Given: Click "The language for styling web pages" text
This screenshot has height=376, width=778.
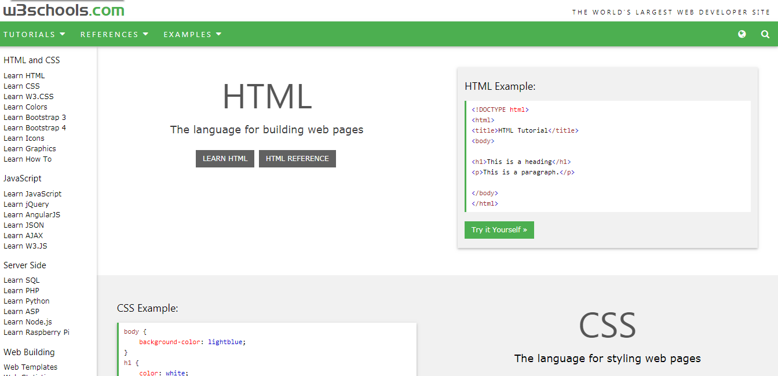Looking at the screenshot, I should click(x=608, y=359).
